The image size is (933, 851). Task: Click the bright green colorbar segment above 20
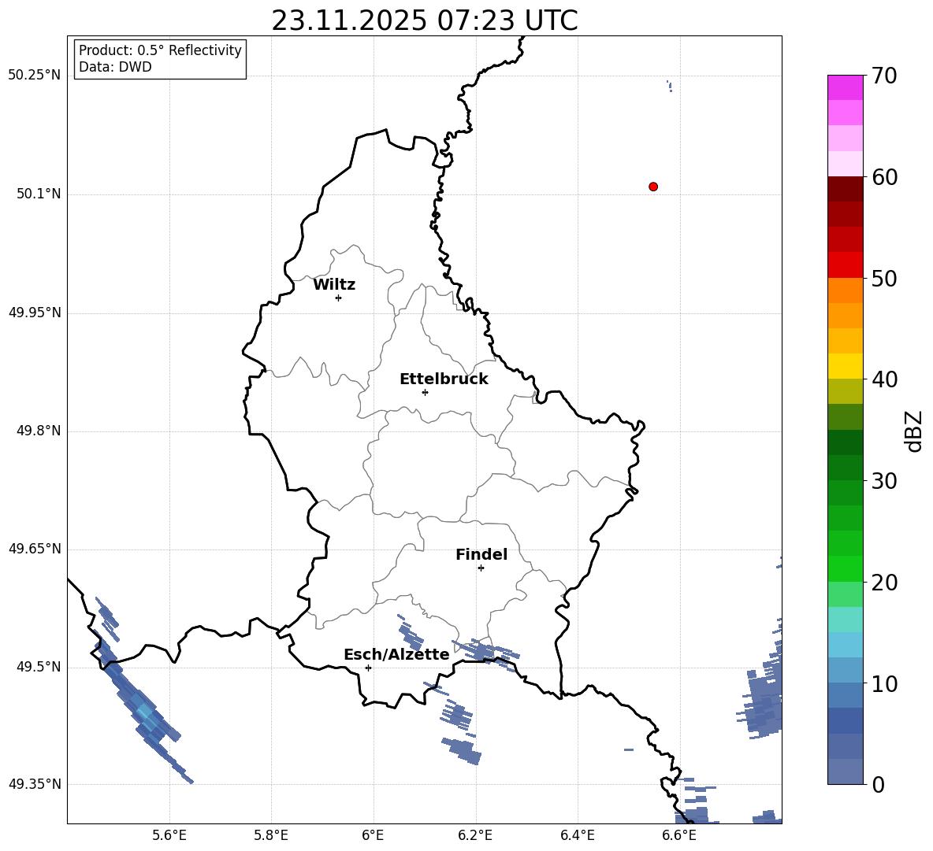pyautogui.click(x=845, y=568)
